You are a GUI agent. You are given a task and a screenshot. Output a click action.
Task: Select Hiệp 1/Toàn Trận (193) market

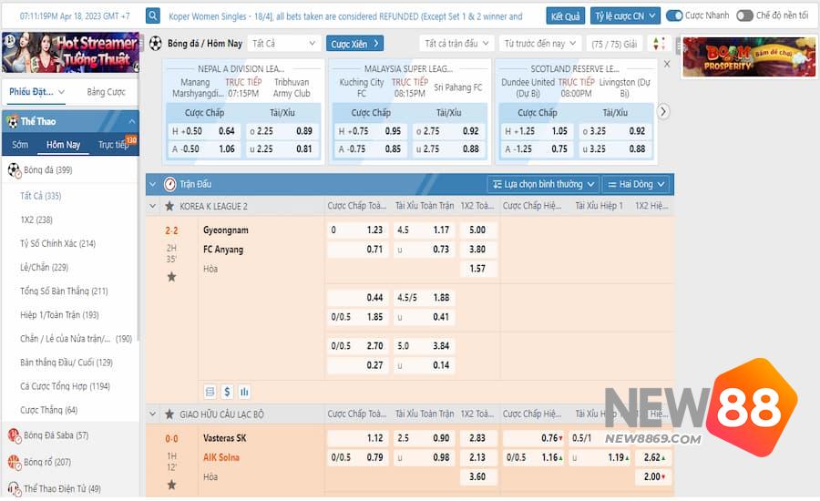point(59,315)
